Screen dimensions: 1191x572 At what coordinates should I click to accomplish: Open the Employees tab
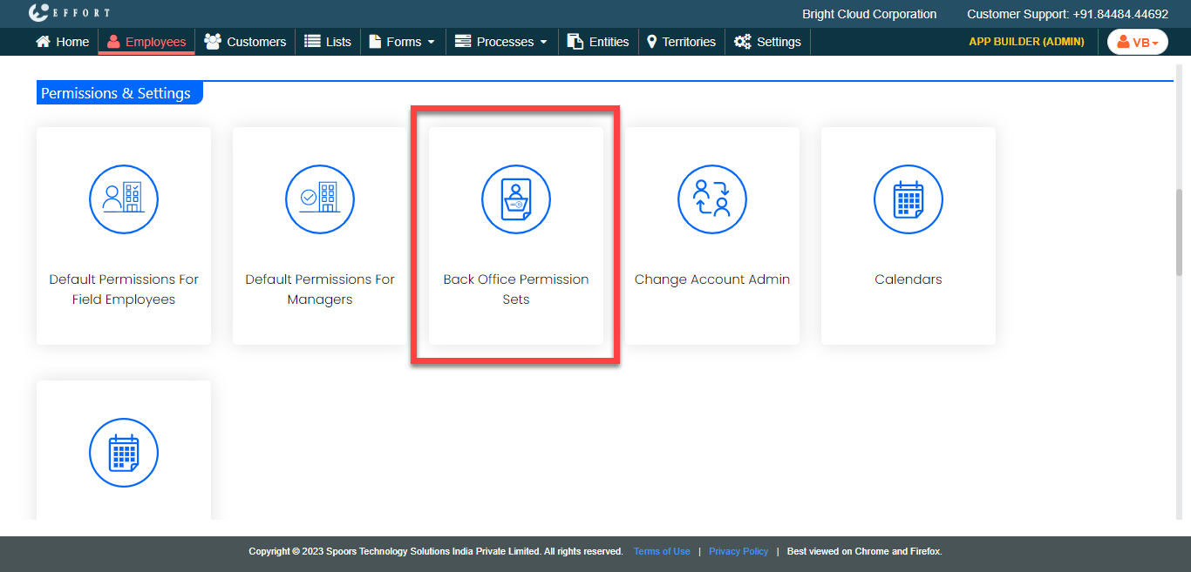[x=146, y=42]
